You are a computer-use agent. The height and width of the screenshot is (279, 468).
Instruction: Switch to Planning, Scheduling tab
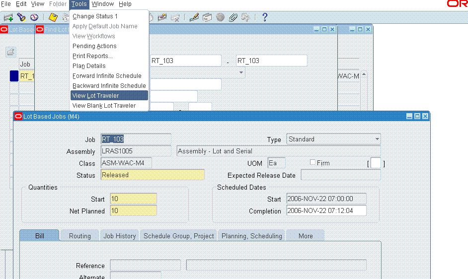(x=251, y=236)
